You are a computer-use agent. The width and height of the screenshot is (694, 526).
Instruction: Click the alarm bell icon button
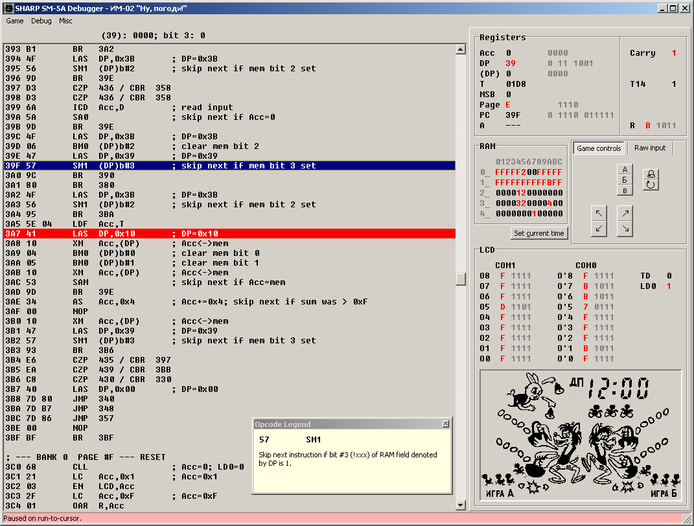click(651, 174)
